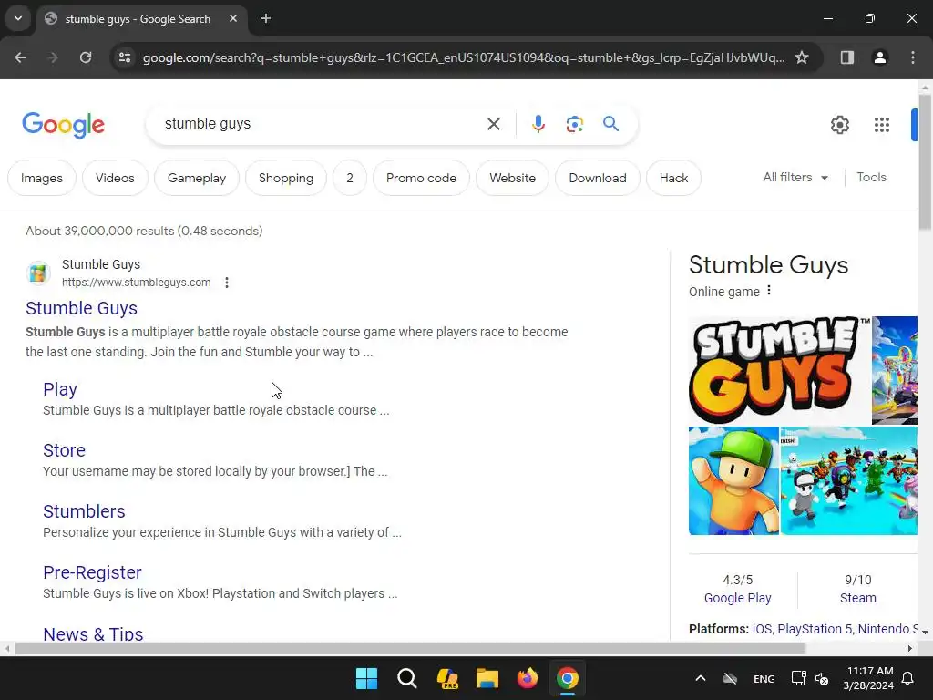Open Chrome three-dot menu
This screenshot has height=700, width=933.
point(913,57)
